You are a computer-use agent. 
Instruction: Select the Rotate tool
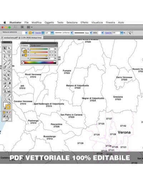(x=5, y=71)
